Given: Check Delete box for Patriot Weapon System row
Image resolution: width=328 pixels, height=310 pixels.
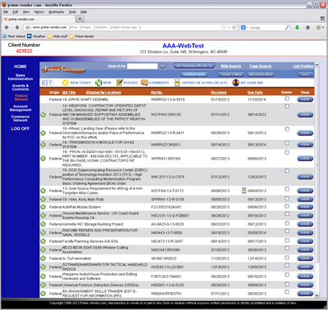Looking at the screenshot, I should tap(287, 106).
